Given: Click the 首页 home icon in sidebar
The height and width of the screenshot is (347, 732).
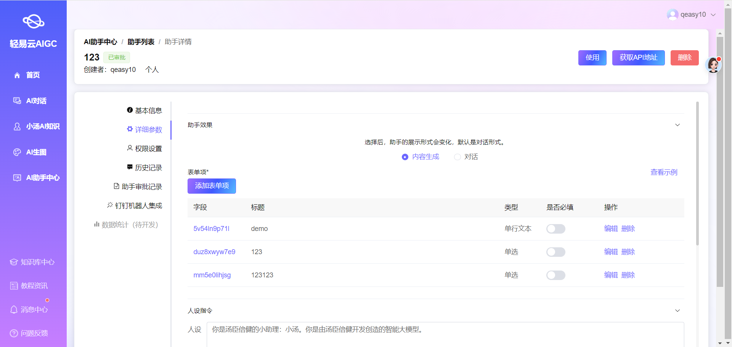Looking at the screenshot, I should click(x=17, y=75).
